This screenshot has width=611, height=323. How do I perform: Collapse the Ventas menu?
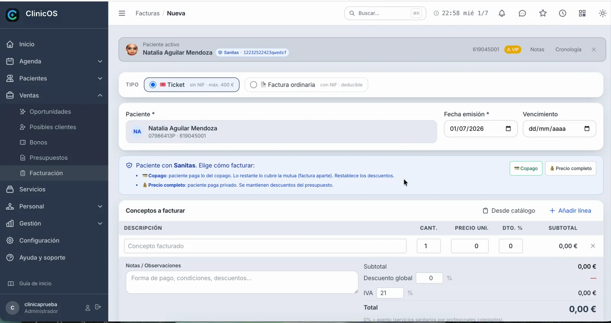point(54,96)
